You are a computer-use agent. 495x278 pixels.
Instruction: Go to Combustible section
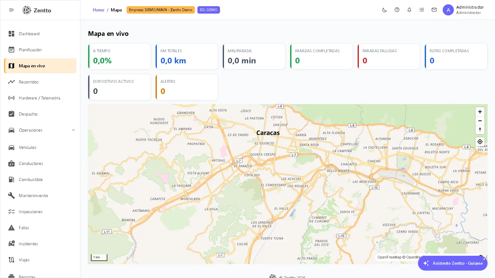[40, 179]
